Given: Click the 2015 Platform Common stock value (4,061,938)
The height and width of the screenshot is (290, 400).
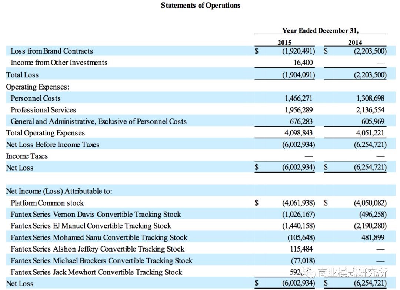Looking at the screenshot, I should [x=299, y=203].
